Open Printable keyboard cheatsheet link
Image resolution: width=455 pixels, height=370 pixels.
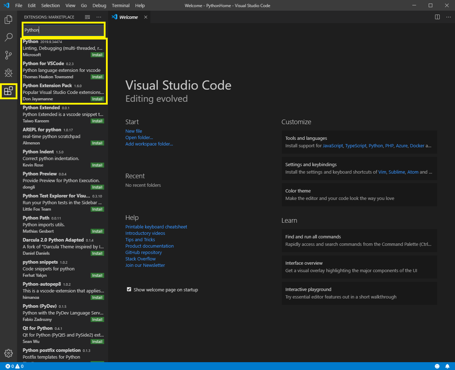coord(156,227)
